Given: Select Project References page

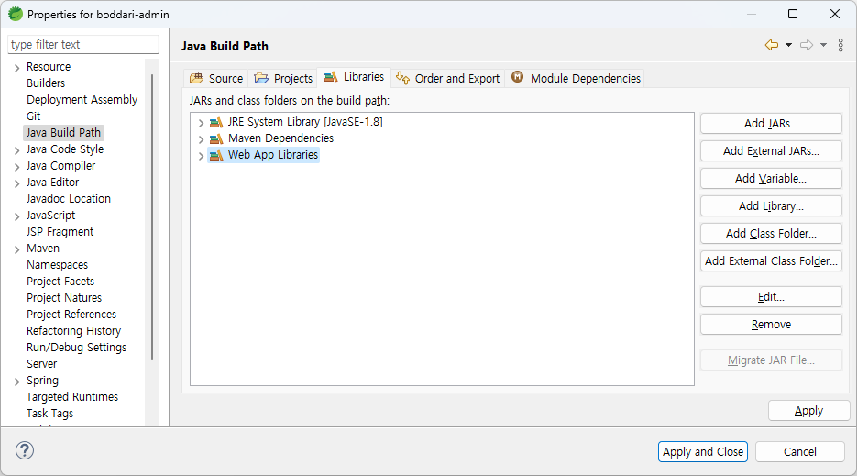Looking at the screenshot, I should click(x=71, y=314).
